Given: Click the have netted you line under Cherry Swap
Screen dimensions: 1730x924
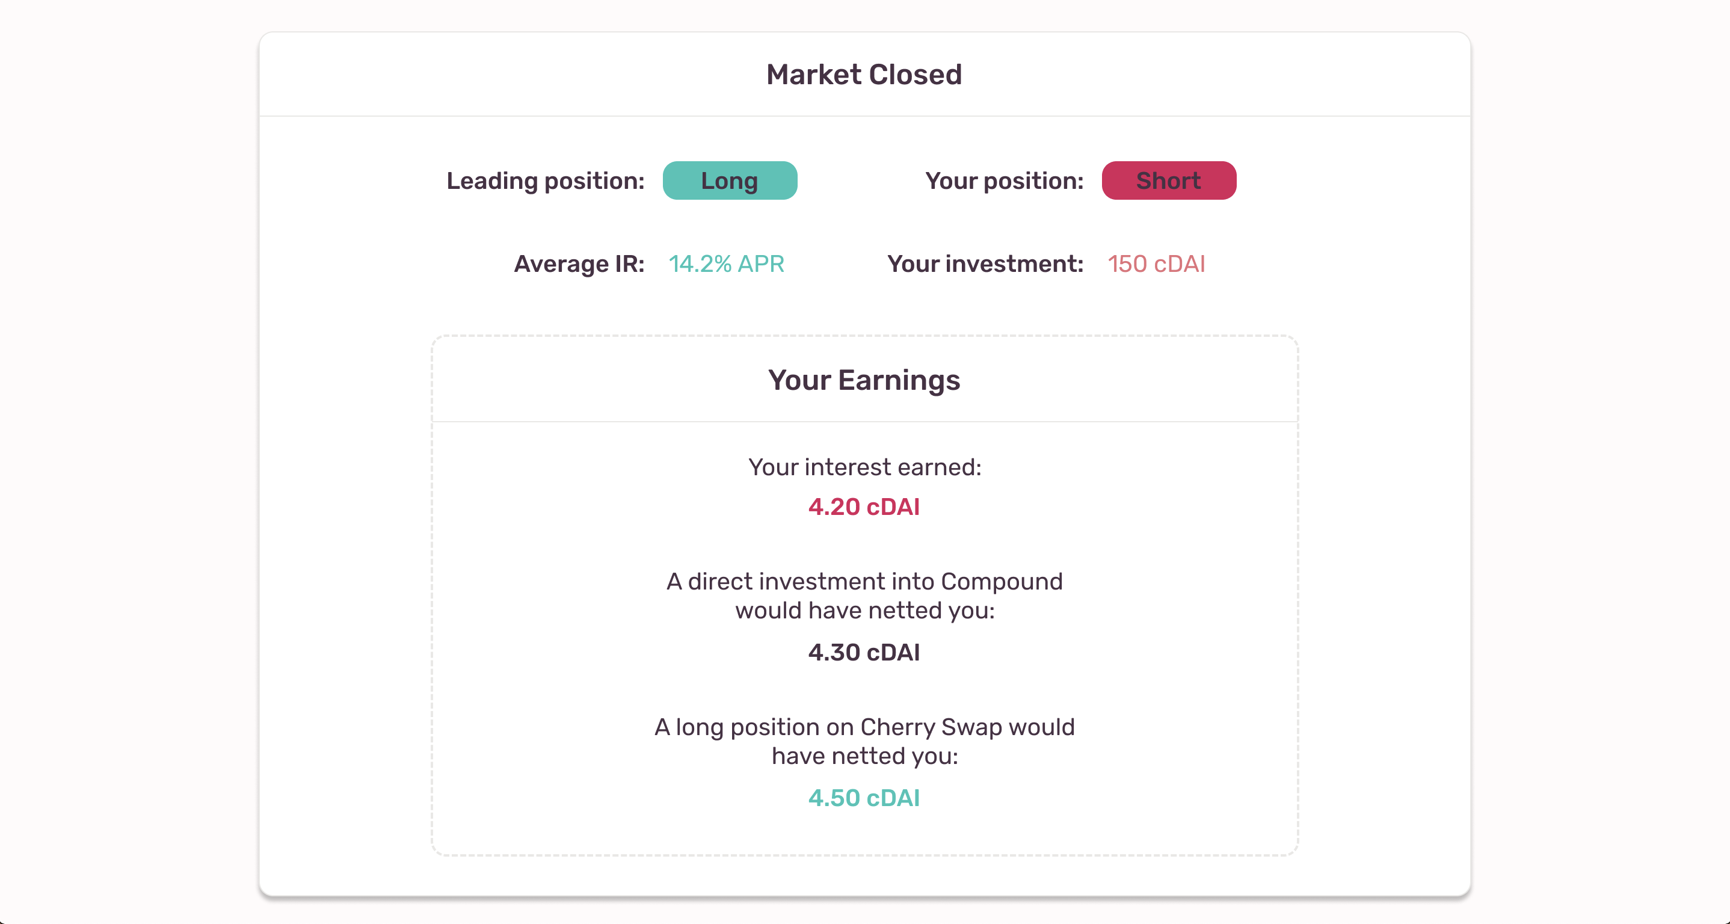Looking at the screenshot, I should click(864, 756).
